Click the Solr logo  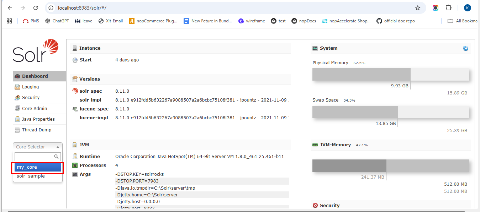coord(36,51)
